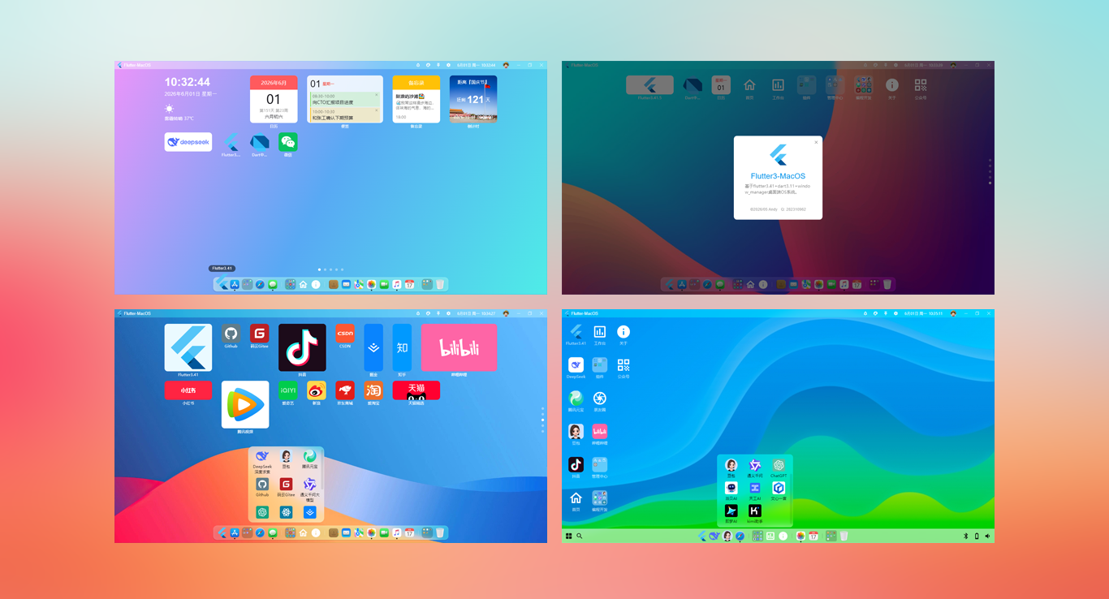The image size is (1109, 599).
Task: Open FaceTime from the purple window's dock
Action: 384,284
